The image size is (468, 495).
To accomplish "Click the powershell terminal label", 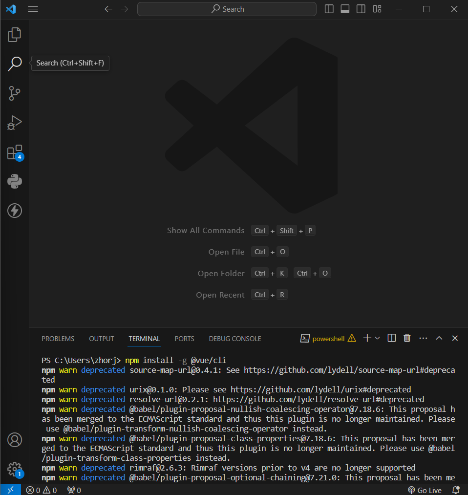I will [x=328, y=339].
